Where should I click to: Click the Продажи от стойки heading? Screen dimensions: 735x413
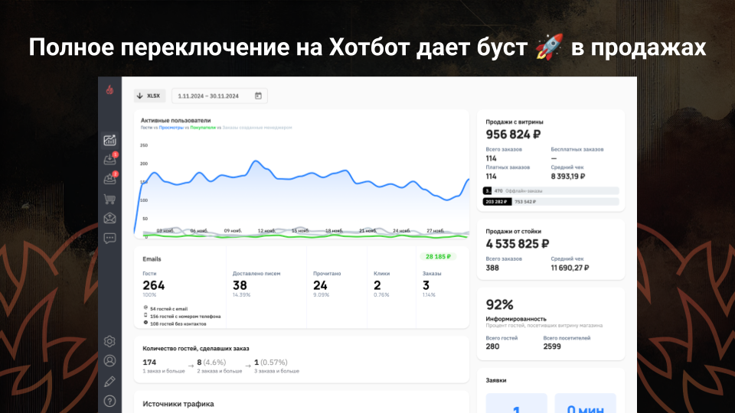[x=513, y=231]
